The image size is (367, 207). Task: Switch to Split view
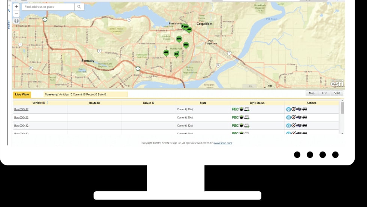(x=337, y=93)
